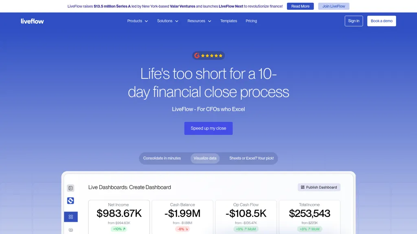Switch to the Consolidate in minutes tab
The image size is (417, 234).
[162, 158]
